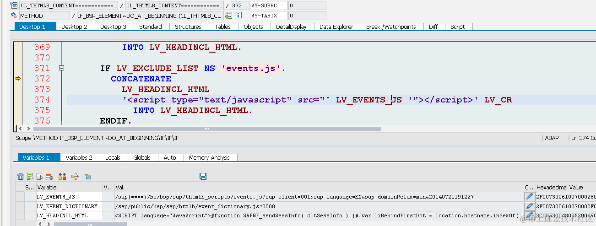The image size is (596, 226).
Task: Click the third variables toolbar icon (grey list)
Action: [x=40, y=176]
